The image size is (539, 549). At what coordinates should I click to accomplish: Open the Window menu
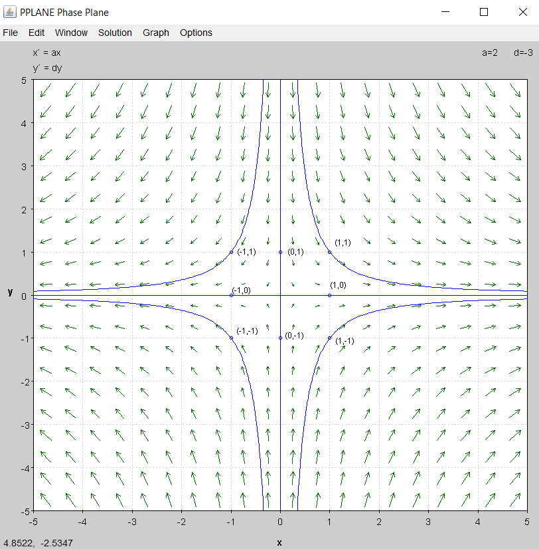(x=71, y=33)
